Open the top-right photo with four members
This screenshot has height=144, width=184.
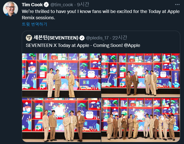coord(140,75)
